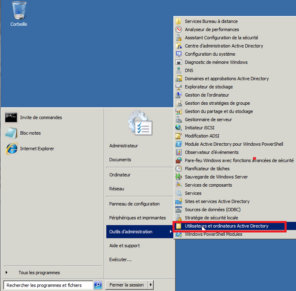This screenshot has width=296, height=291.
Task: Click the Windows PowerShell Modules icon
Action: click(179, 234)
